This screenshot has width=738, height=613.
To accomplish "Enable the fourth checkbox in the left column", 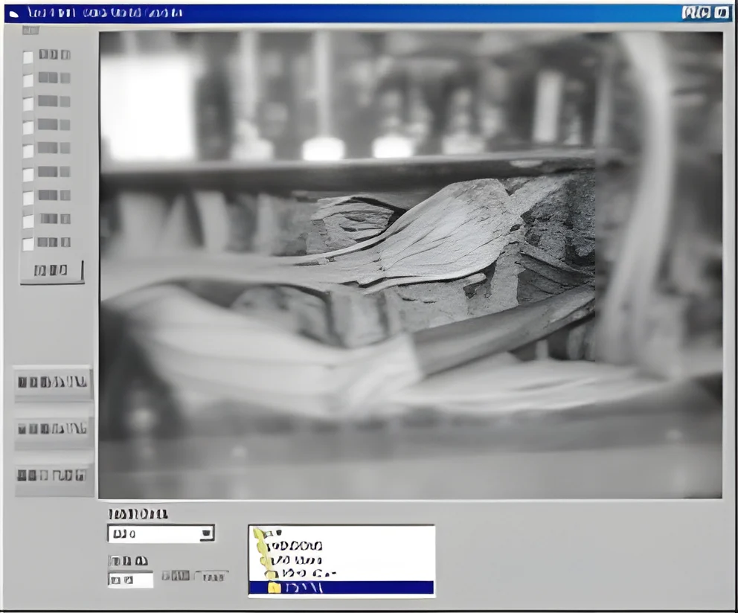I will point(28,128).
